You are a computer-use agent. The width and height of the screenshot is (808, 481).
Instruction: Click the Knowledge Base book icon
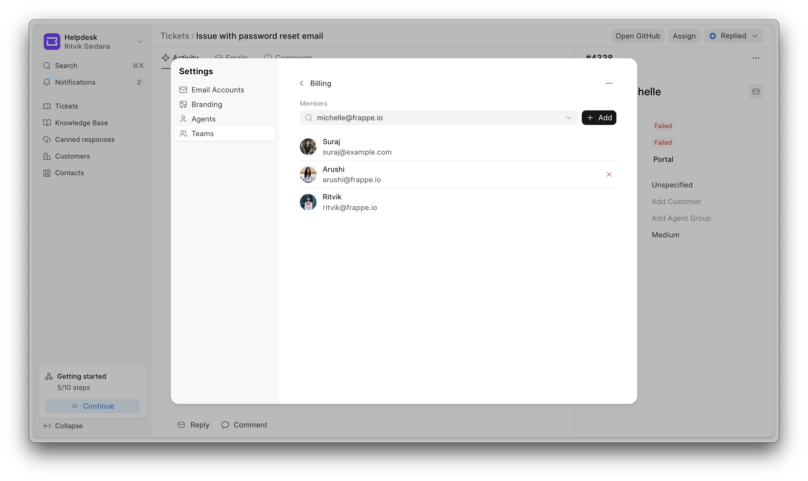click(x=47, y=123)
